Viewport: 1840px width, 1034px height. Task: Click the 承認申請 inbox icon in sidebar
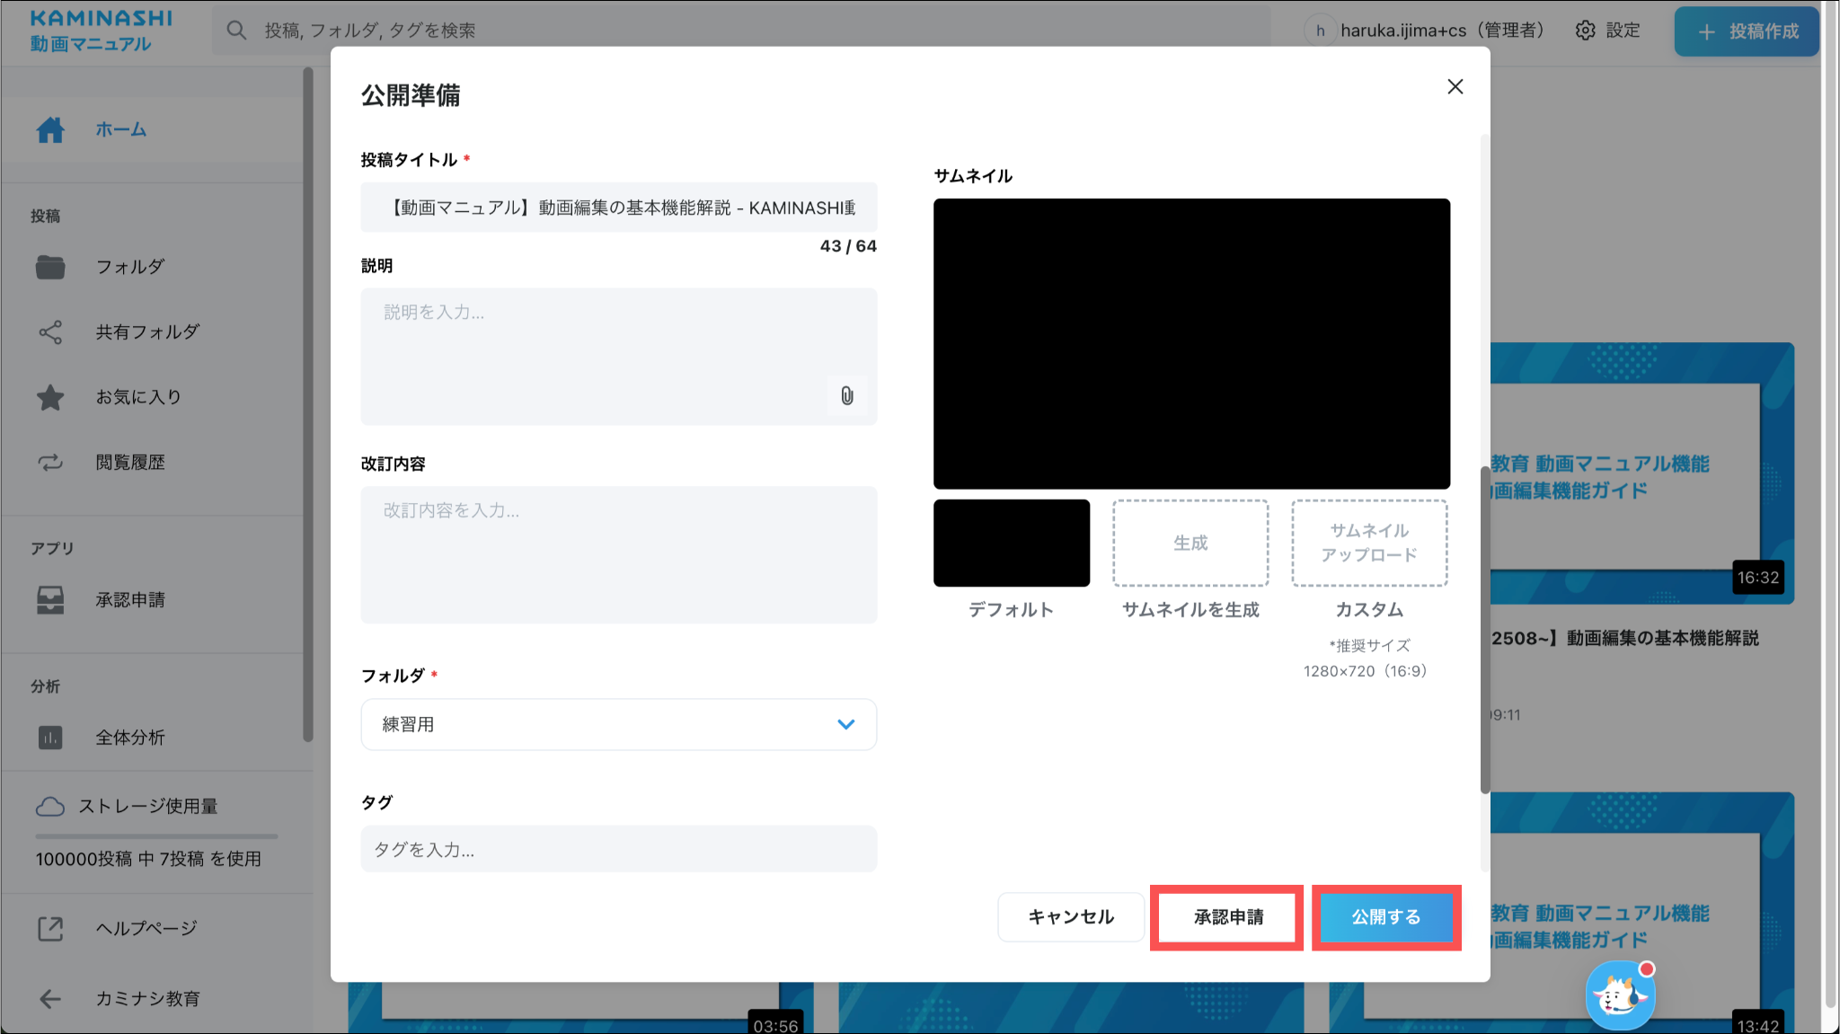(50, 600)
